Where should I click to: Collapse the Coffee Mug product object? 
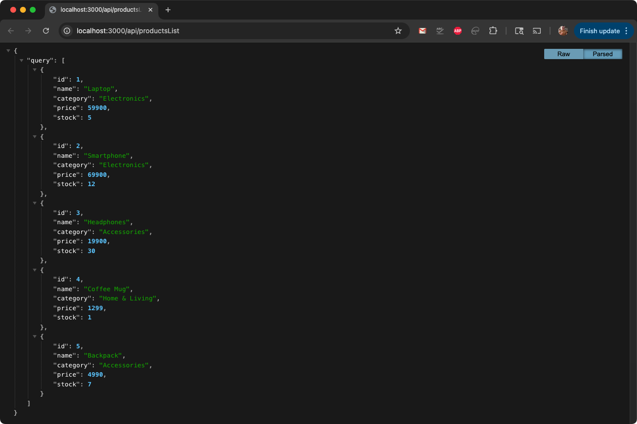pyautogui.click(x=35, y=270)
